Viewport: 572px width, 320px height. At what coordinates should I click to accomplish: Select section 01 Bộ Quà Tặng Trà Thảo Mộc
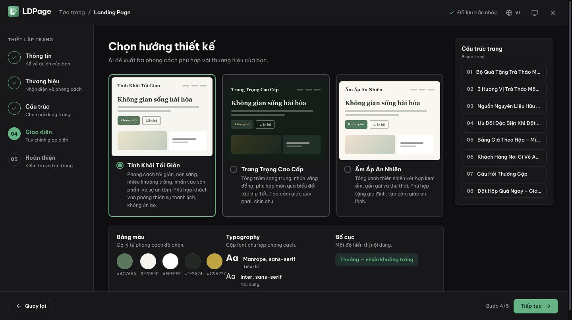click(504, 72)
